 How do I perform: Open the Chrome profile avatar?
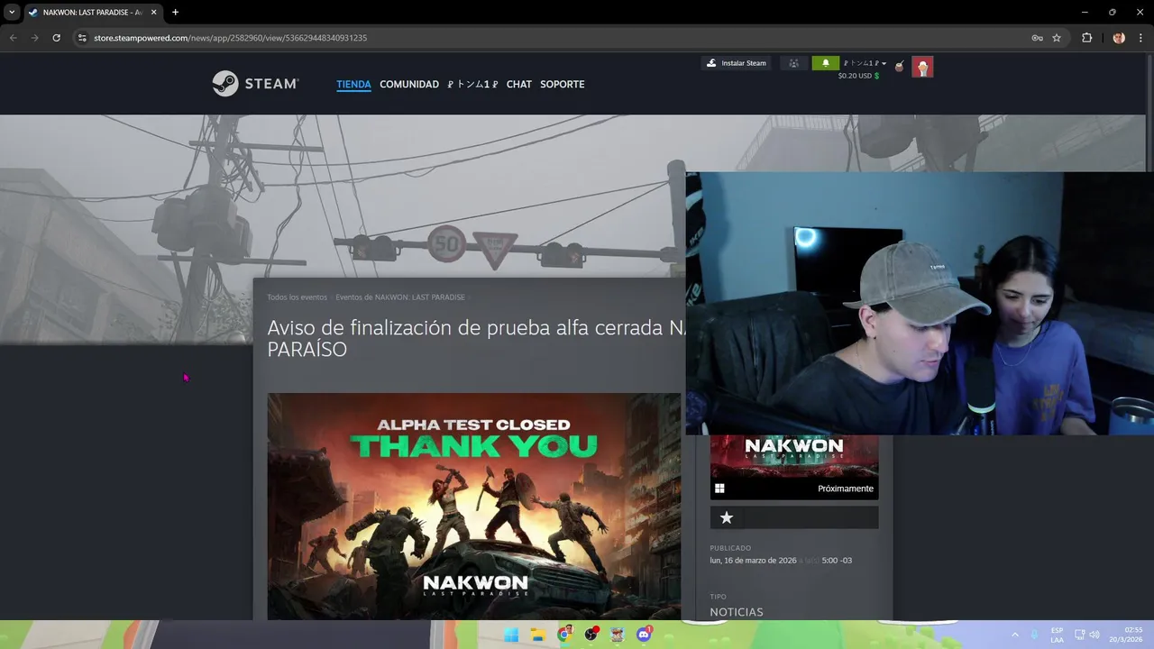pos(1119,38)
